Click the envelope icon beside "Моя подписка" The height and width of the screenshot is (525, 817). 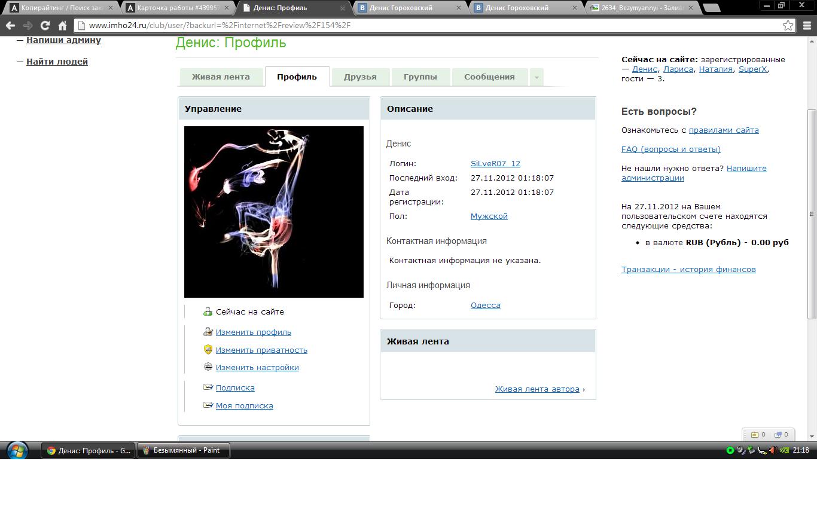[x=208, y=405]
